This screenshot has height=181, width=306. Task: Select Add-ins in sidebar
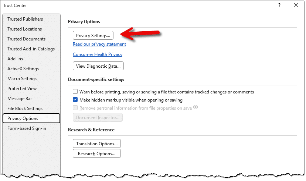pos(15,59)
